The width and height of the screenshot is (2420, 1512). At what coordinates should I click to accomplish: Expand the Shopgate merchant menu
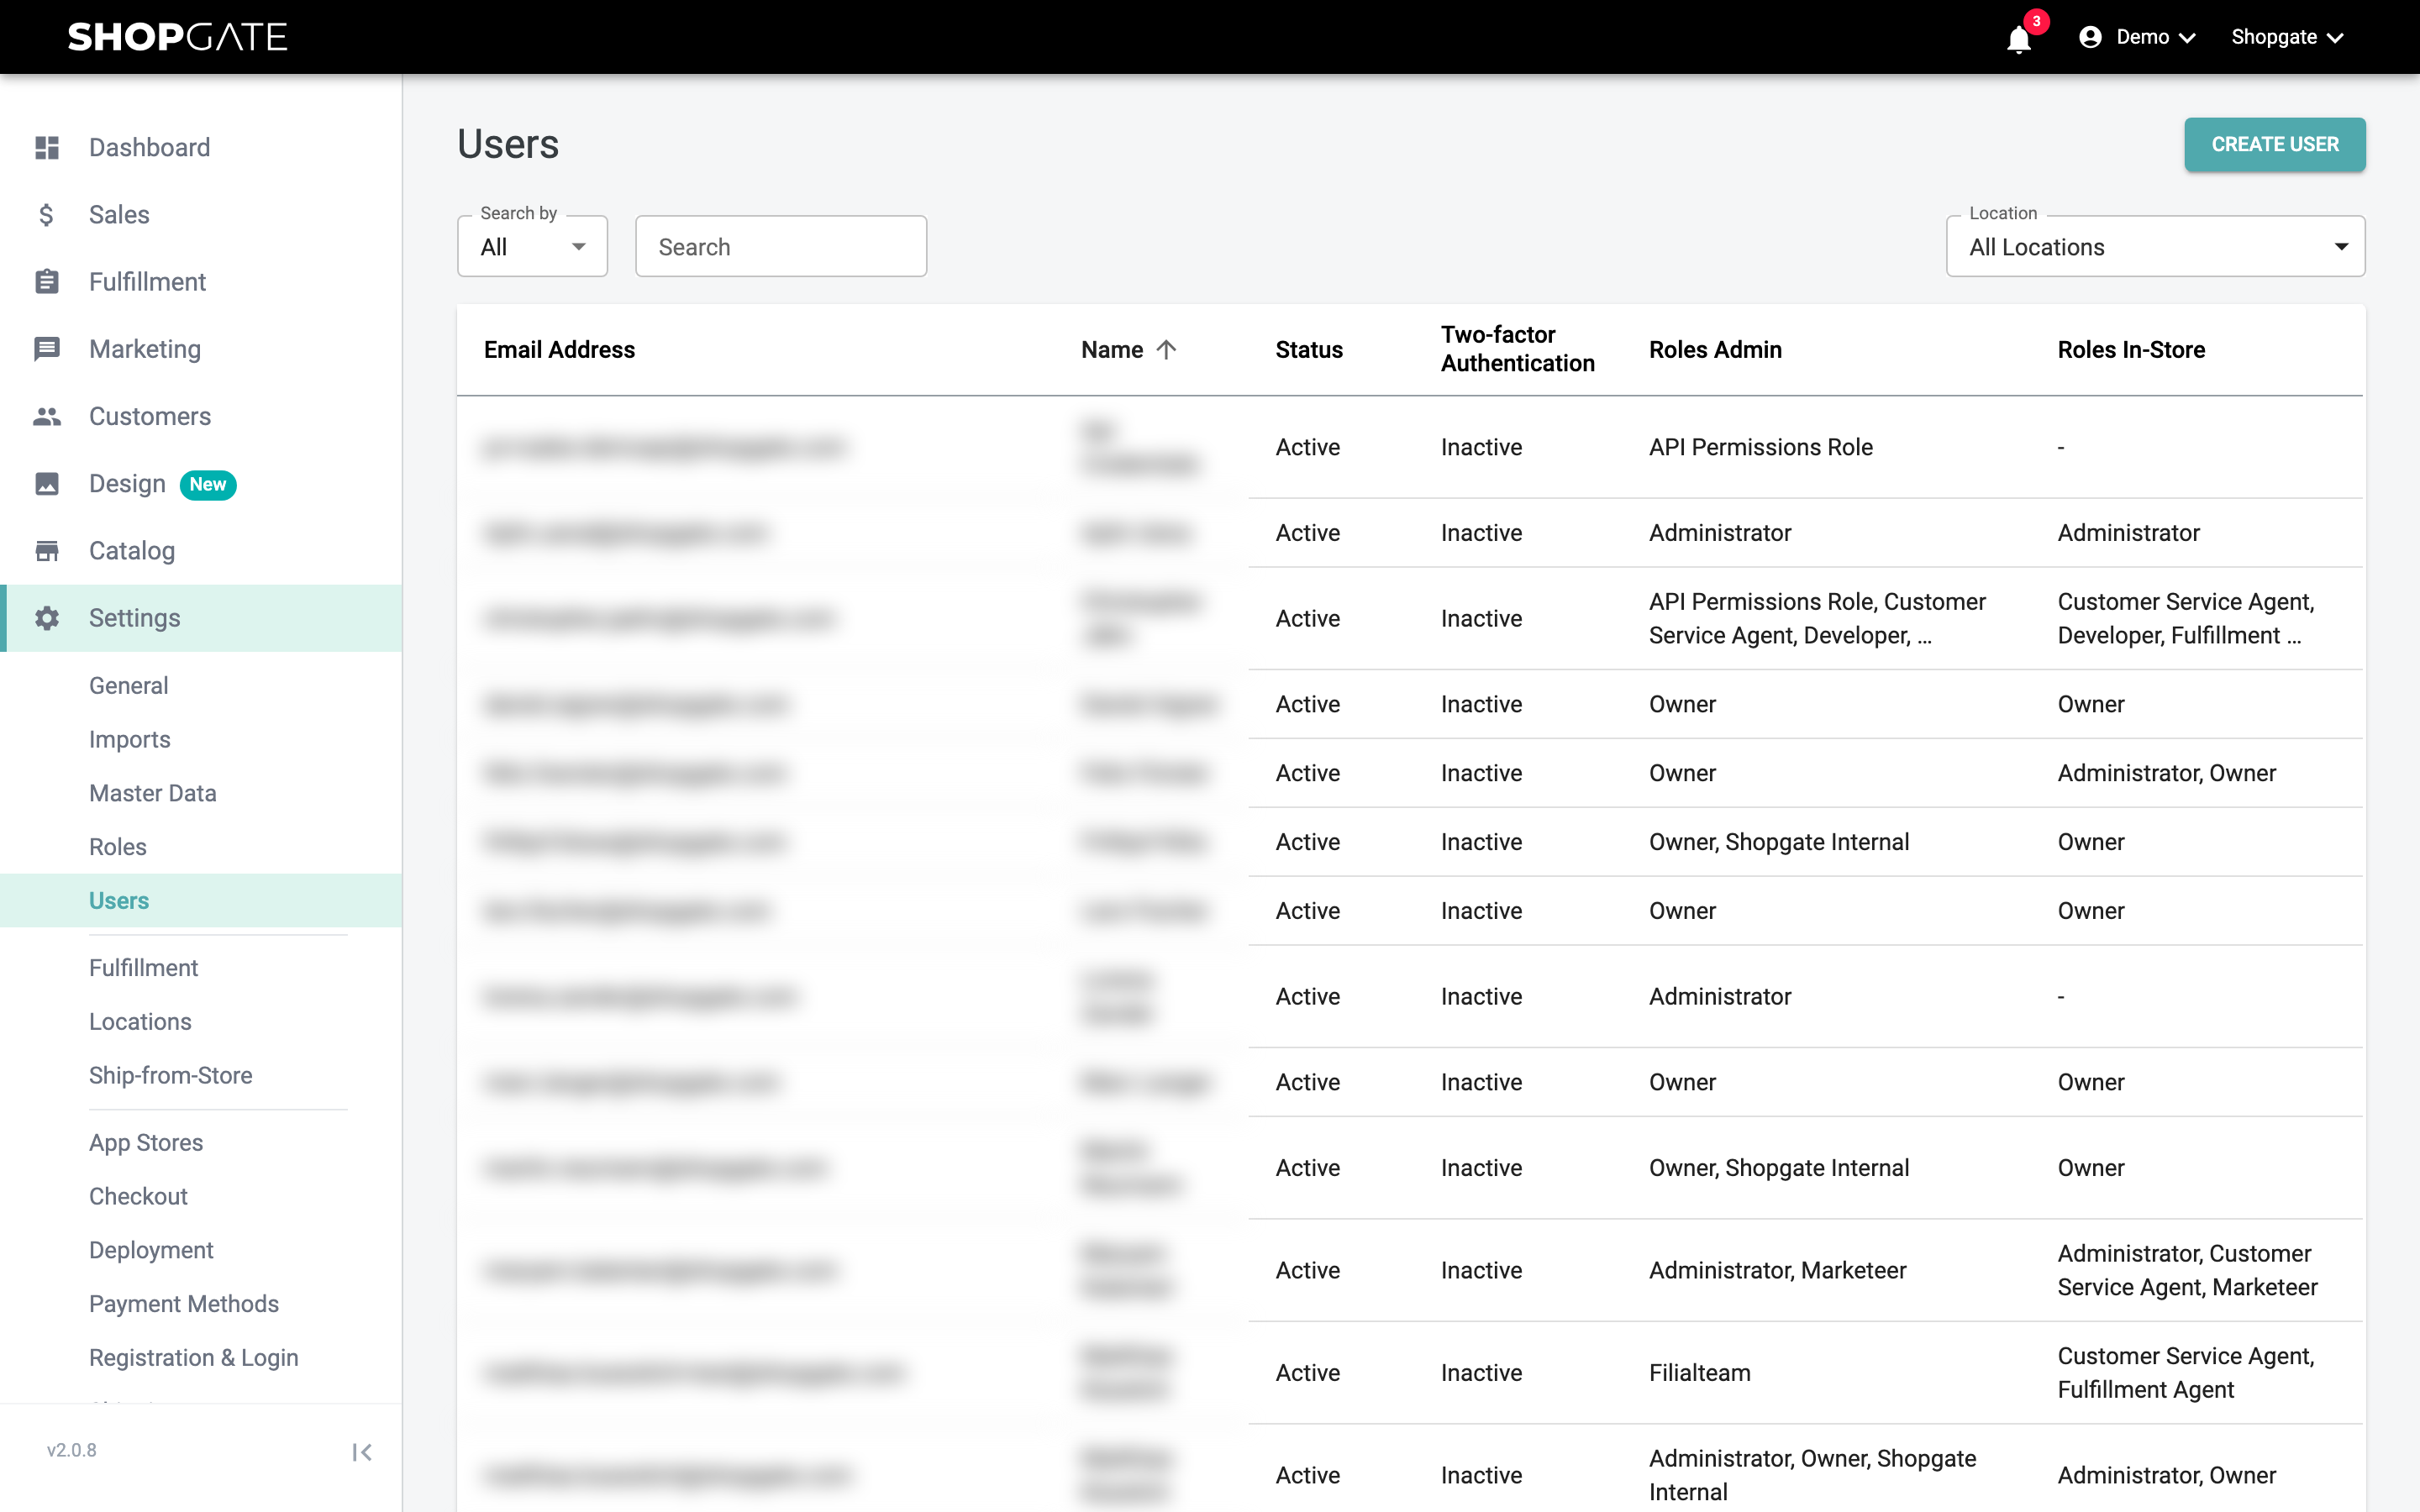tap(2287, 37)
